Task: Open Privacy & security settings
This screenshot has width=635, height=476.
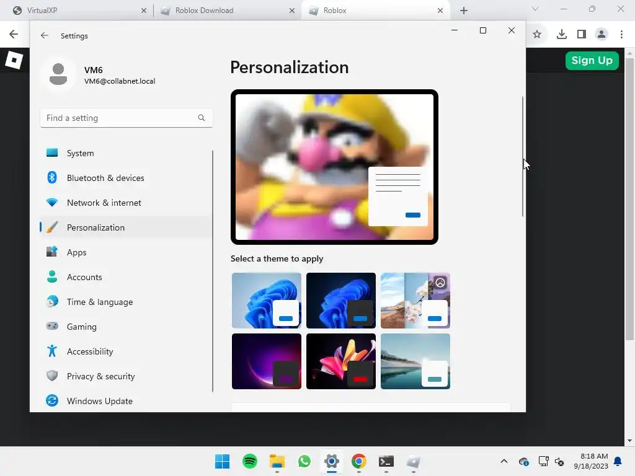Action: pyautogui.click(x=125, y=376)
